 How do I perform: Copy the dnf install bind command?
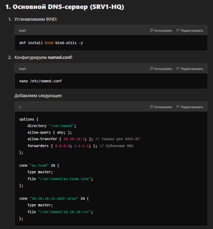pos(161,31)
